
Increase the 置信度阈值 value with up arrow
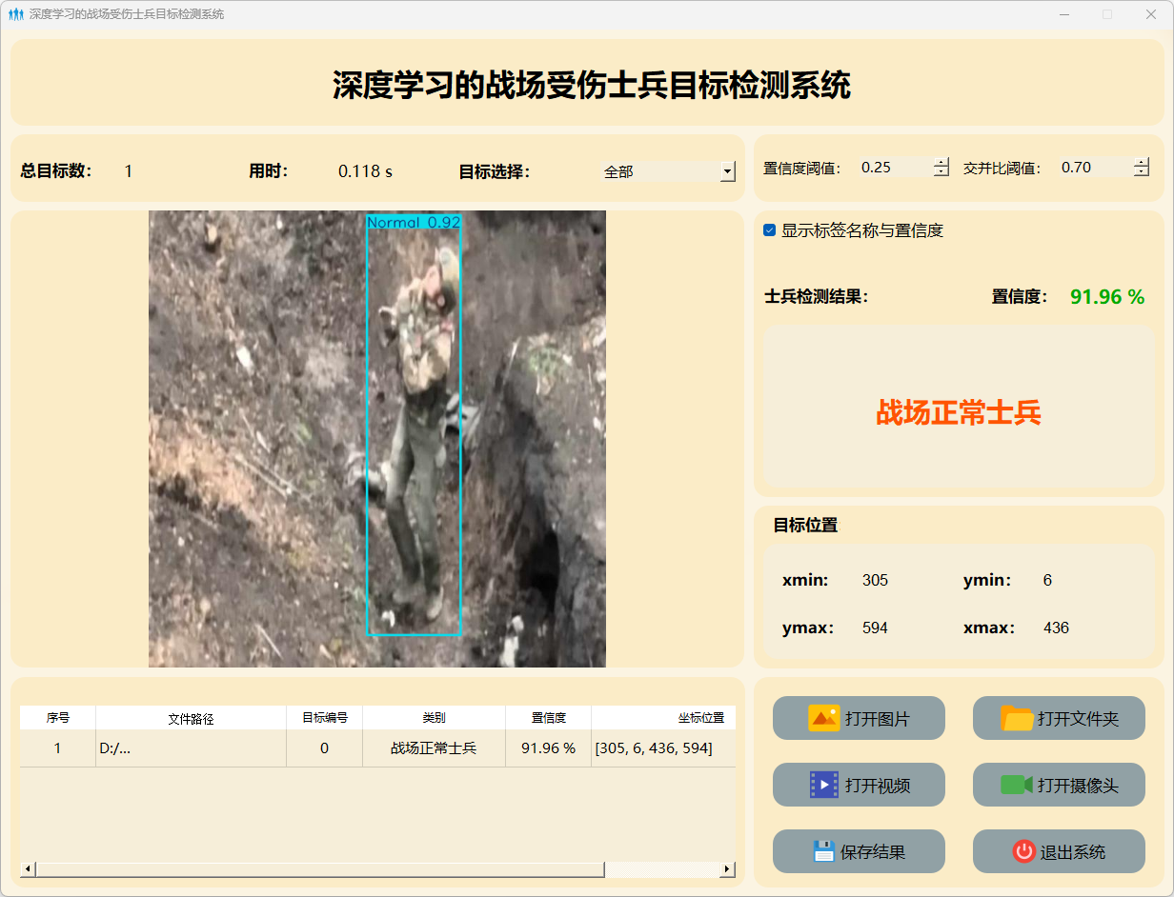(x=941, y=162)
